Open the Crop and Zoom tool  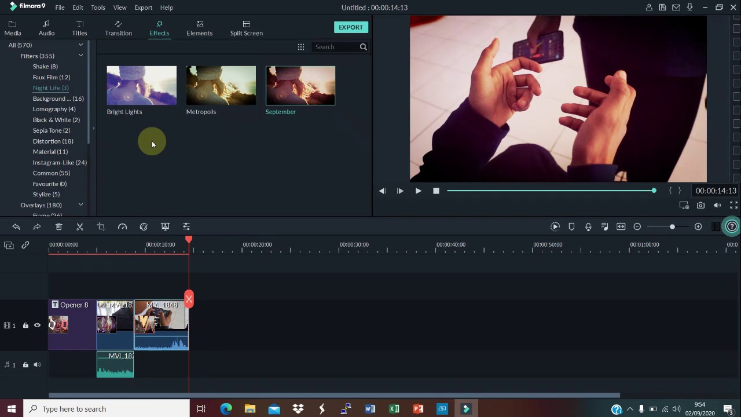101,226
